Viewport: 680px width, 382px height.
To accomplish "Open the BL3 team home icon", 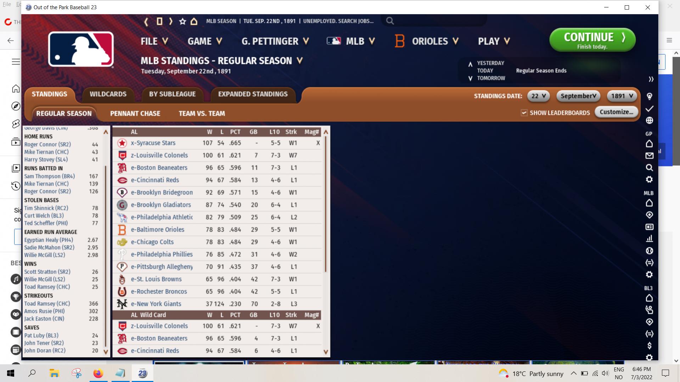I will (649, 298).
